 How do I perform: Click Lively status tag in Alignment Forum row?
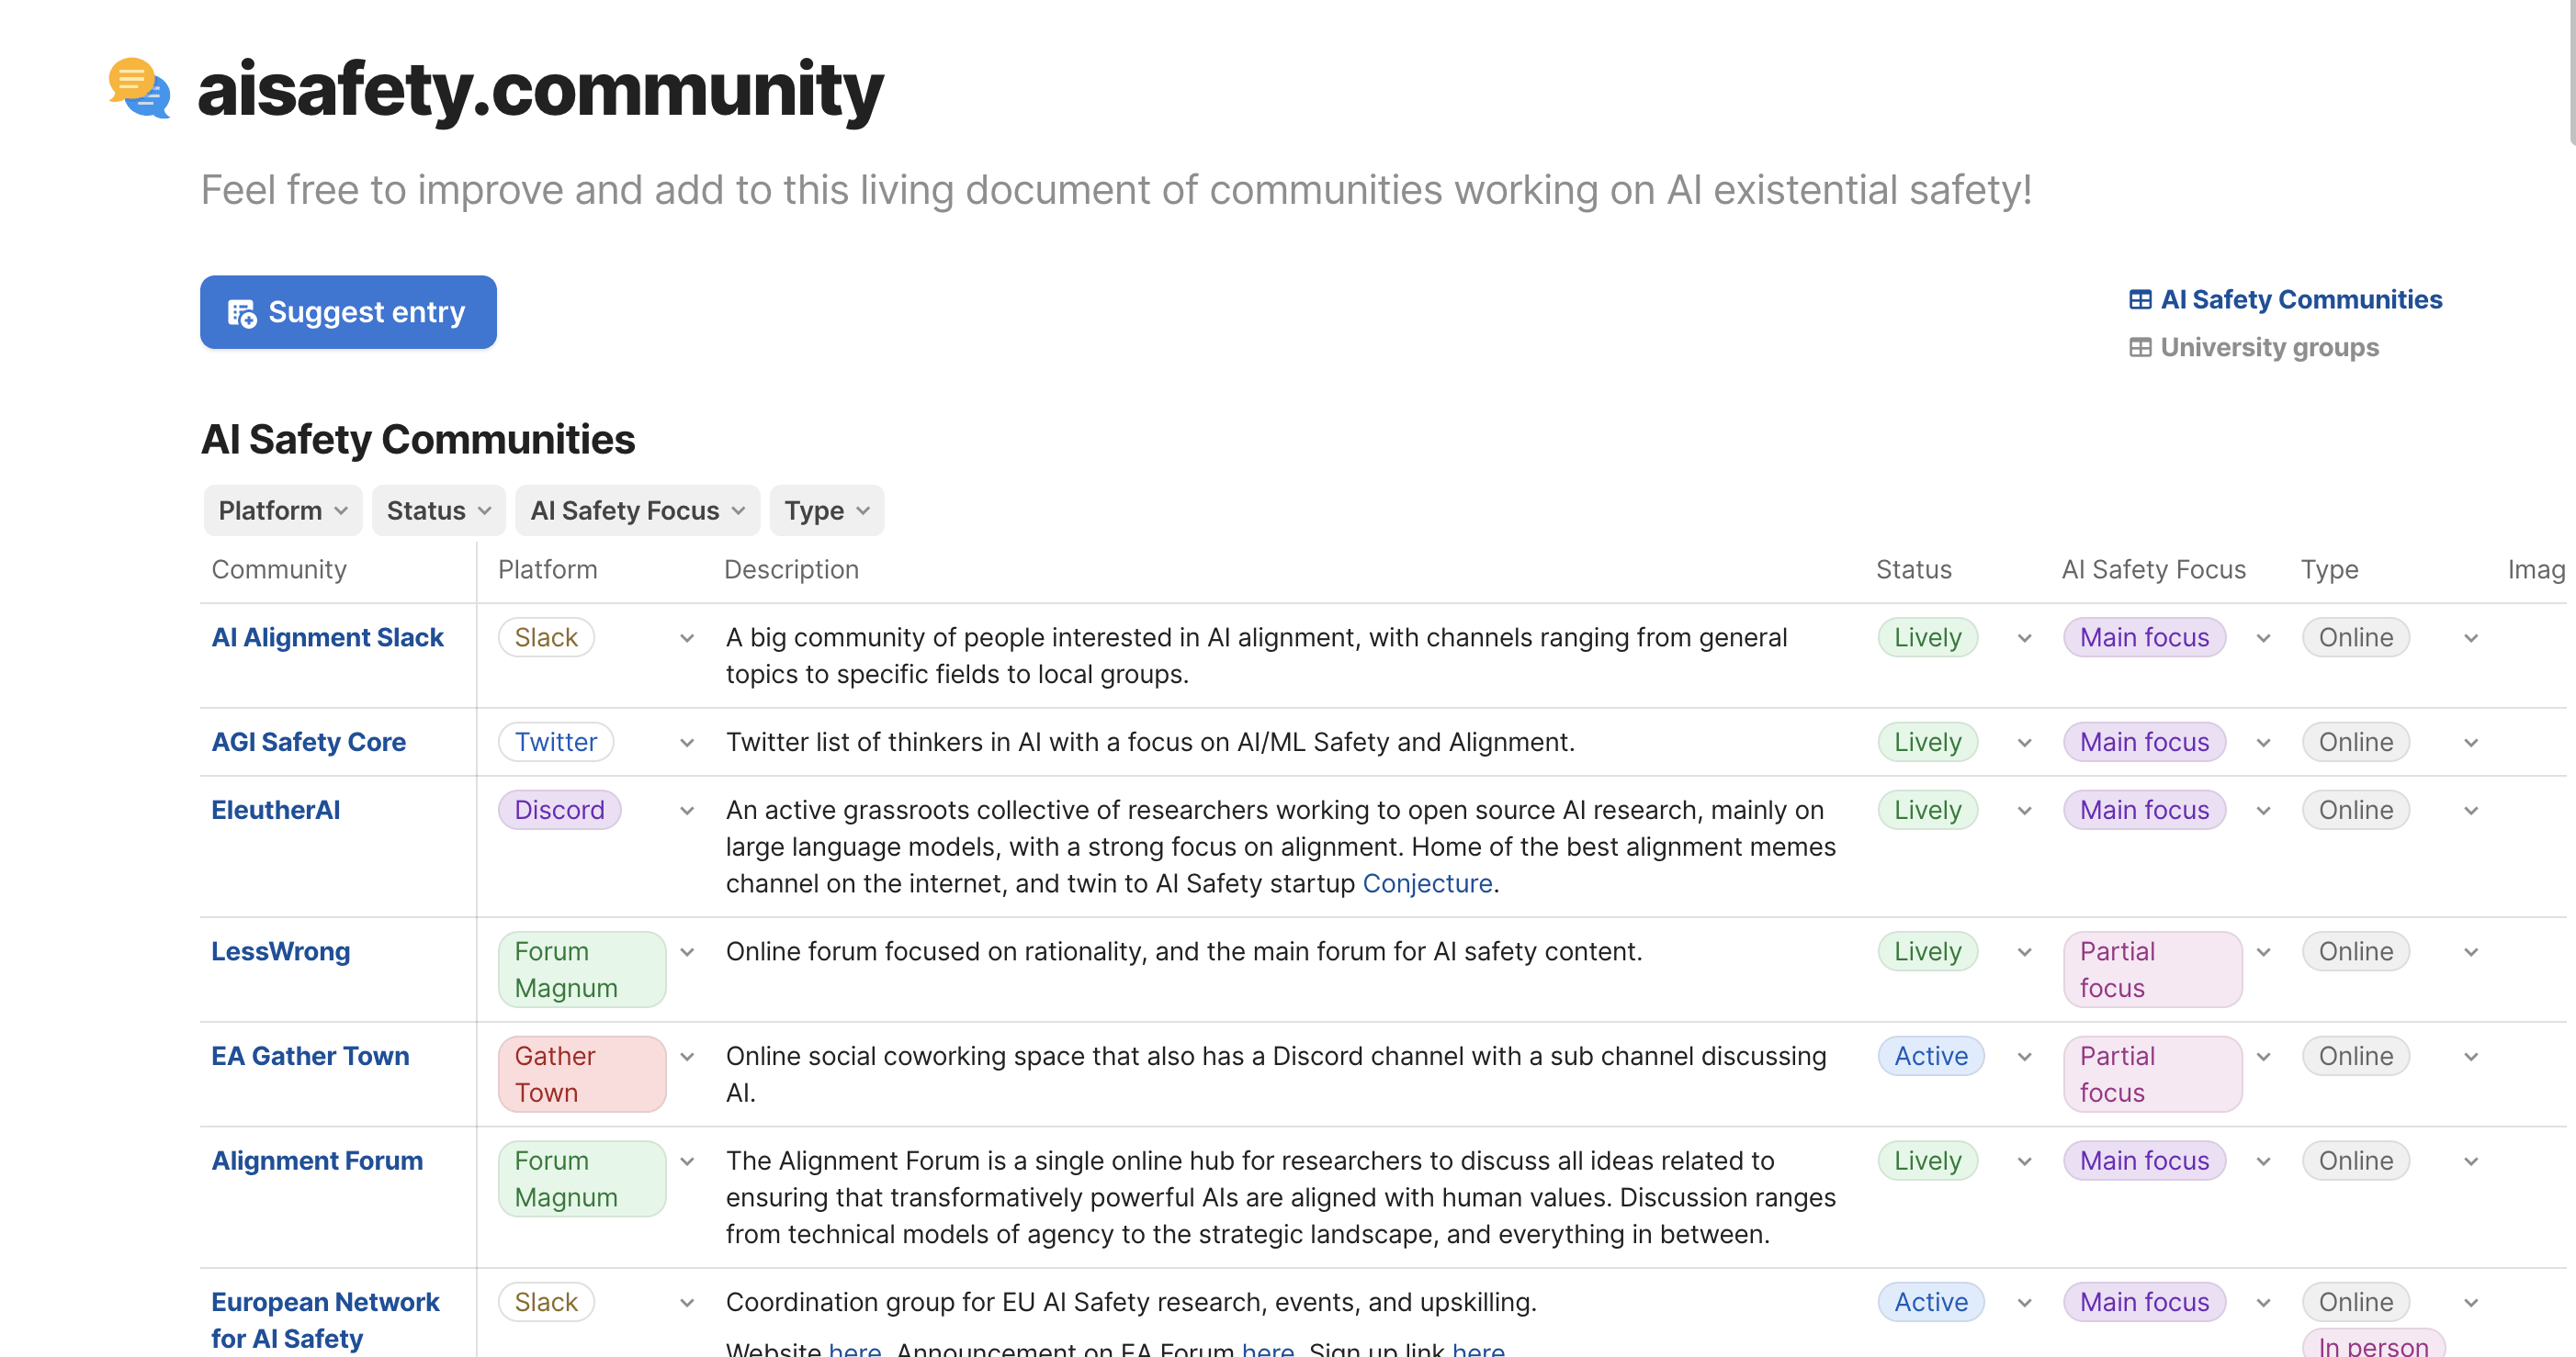point(1928,1161)
